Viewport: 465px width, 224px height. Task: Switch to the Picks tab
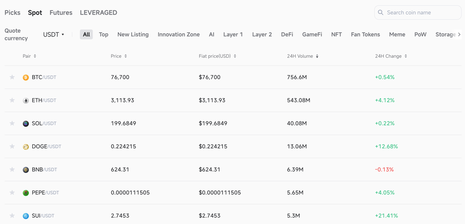12,12
